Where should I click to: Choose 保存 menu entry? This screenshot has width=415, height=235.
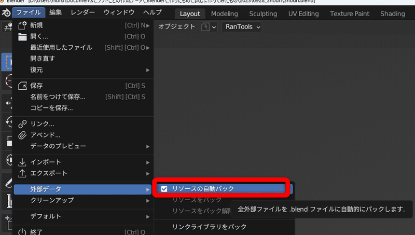(x=82, y=86)
